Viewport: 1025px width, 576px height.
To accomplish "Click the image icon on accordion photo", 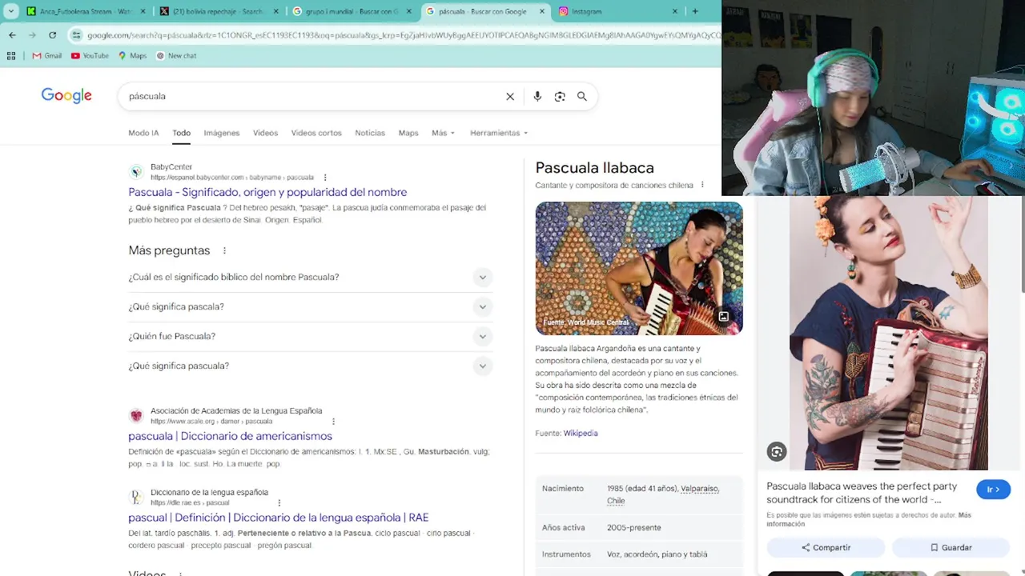I will click(723, 316).
